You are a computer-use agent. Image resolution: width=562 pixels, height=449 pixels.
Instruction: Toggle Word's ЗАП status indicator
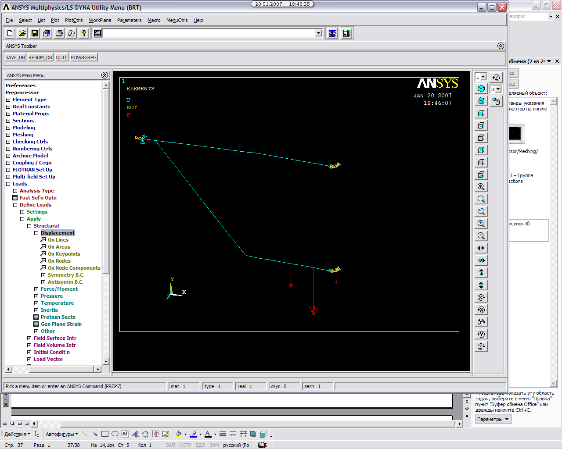tap(170, 445)
